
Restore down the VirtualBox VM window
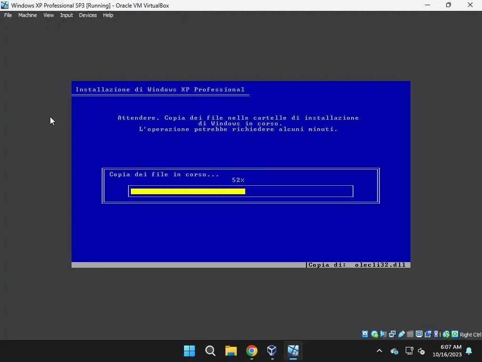coord(449,5)
